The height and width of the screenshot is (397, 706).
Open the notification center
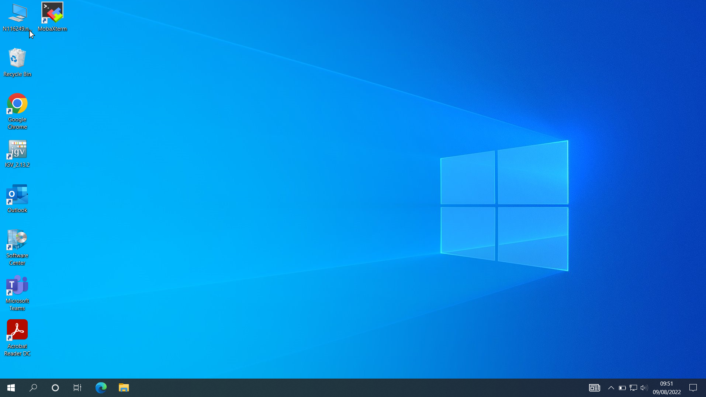click(x=693, y=387)
